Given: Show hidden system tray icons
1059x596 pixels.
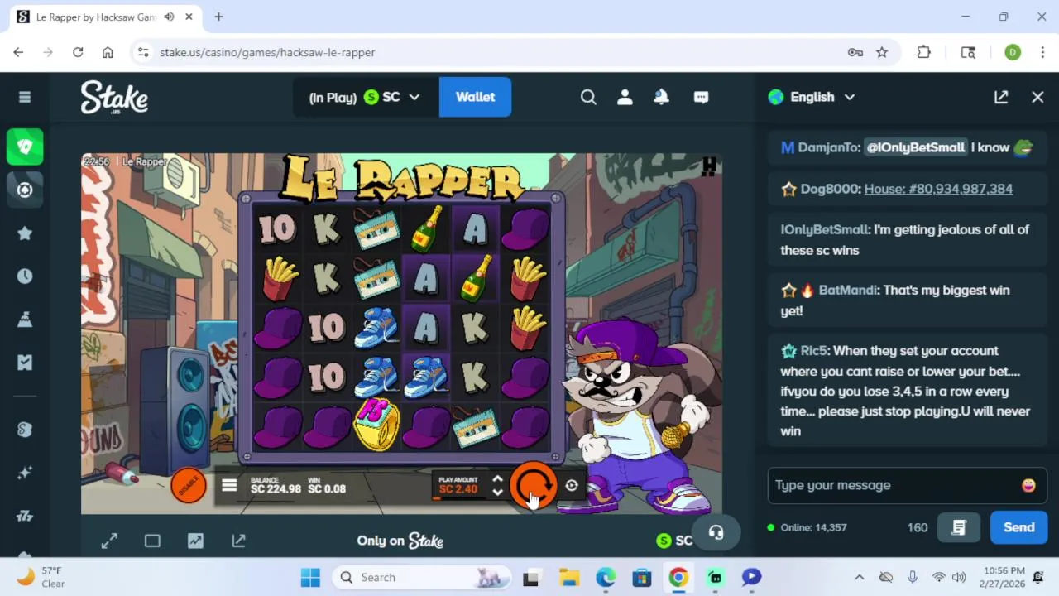Looking at the screenshot, I should coord(859,577).
